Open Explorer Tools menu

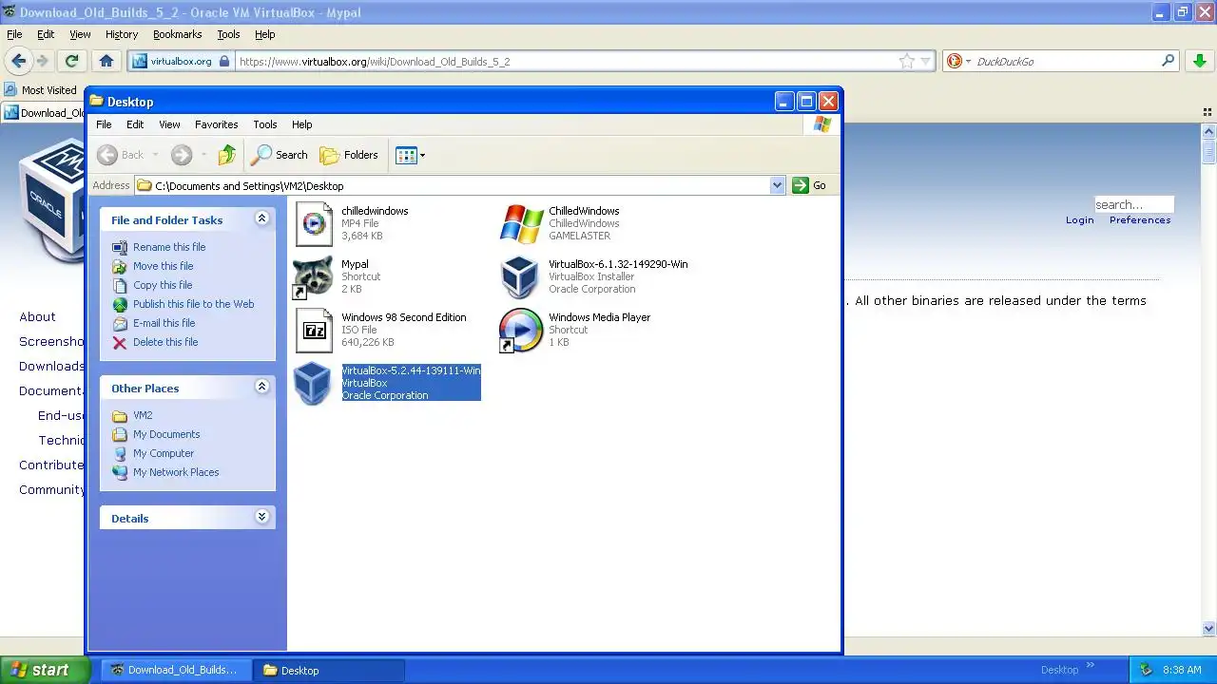click(x=265, y=124)
